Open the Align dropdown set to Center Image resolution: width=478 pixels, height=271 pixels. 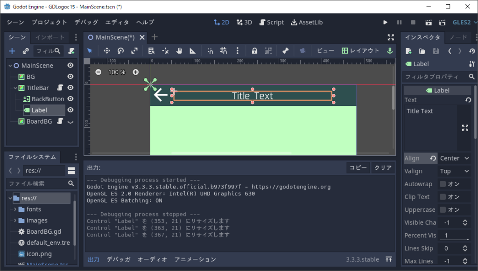coord(454,158)
